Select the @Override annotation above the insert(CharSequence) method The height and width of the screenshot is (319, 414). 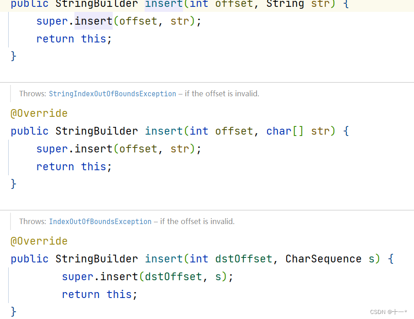[39, 241]
